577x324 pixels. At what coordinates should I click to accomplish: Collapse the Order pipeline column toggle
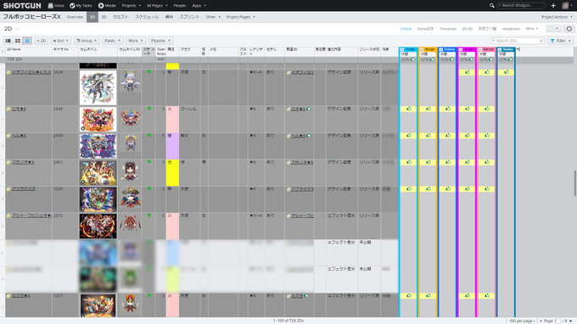[402, 50]
